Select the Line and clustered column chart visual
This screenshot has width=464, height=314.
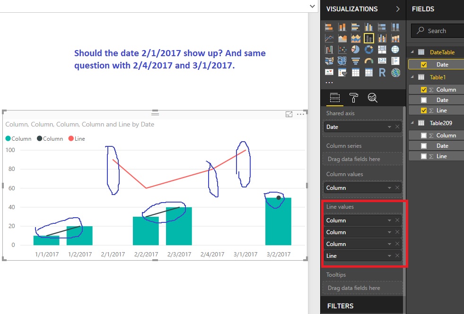[x=382, y=38]
